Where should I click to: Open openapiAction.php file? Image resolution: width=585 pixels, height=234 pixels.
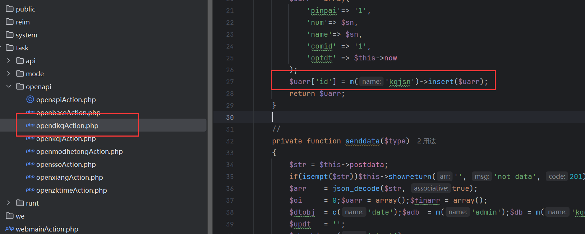coord(66,100)
